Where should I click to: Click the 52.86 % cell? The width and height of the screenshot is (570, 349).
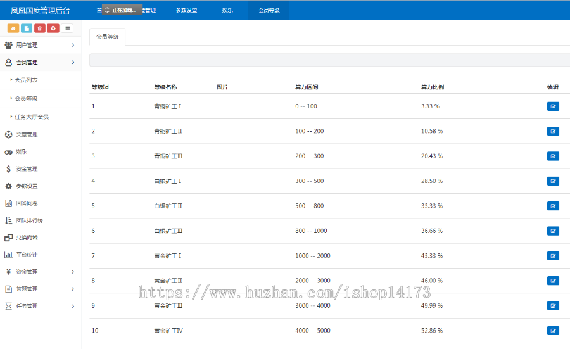(x=432, y=331)
